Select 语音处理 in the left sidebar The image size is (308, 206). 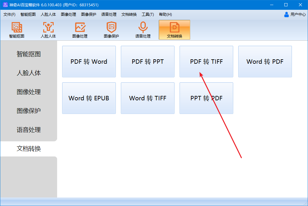click(29, 130)
